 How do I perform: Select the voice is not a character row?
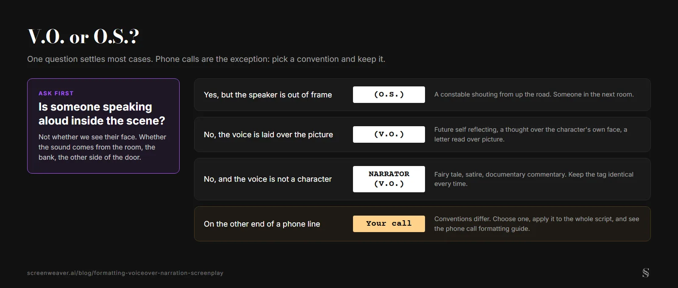coord(422,179)
